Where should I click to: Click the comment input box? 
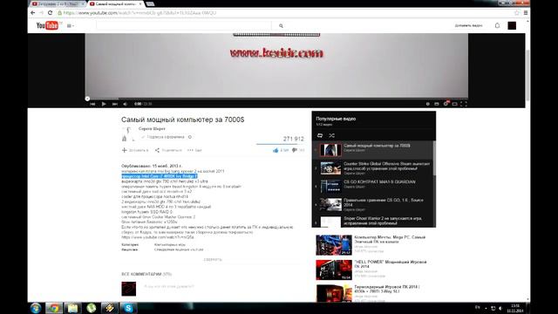pos(222,287)
